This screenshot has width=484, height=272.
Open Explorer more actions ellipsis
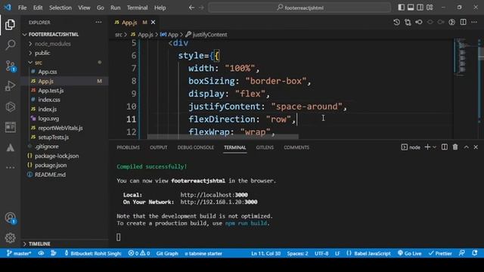pyautogui.click(x=98, y=22)
